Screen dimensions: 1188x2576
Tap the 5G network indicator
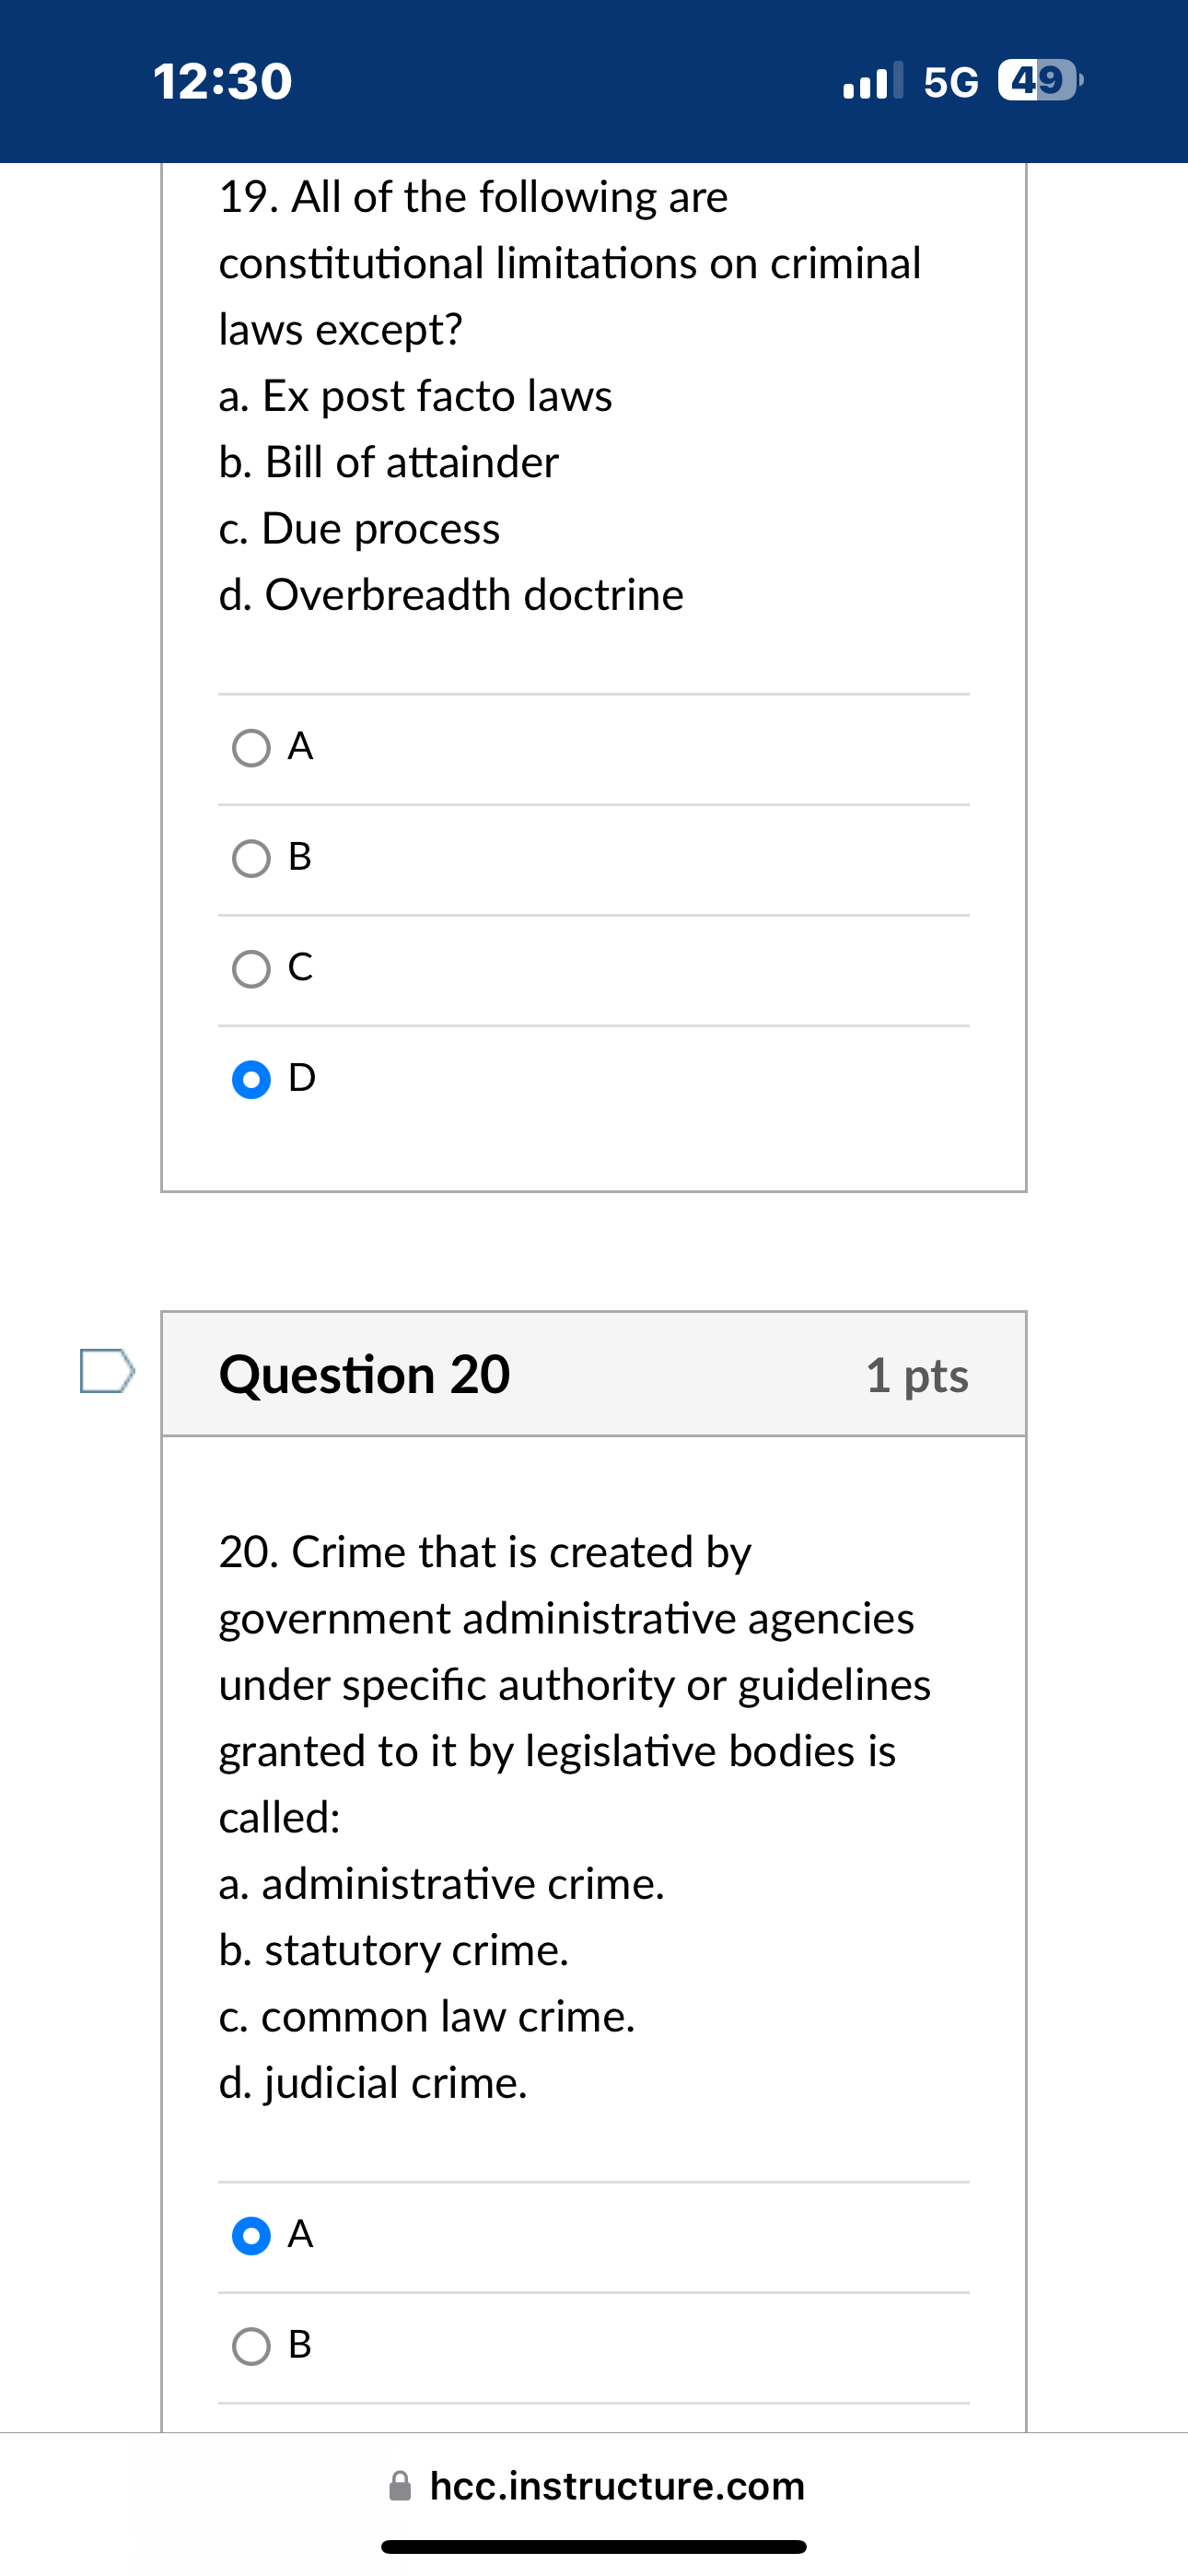[951, 81]
